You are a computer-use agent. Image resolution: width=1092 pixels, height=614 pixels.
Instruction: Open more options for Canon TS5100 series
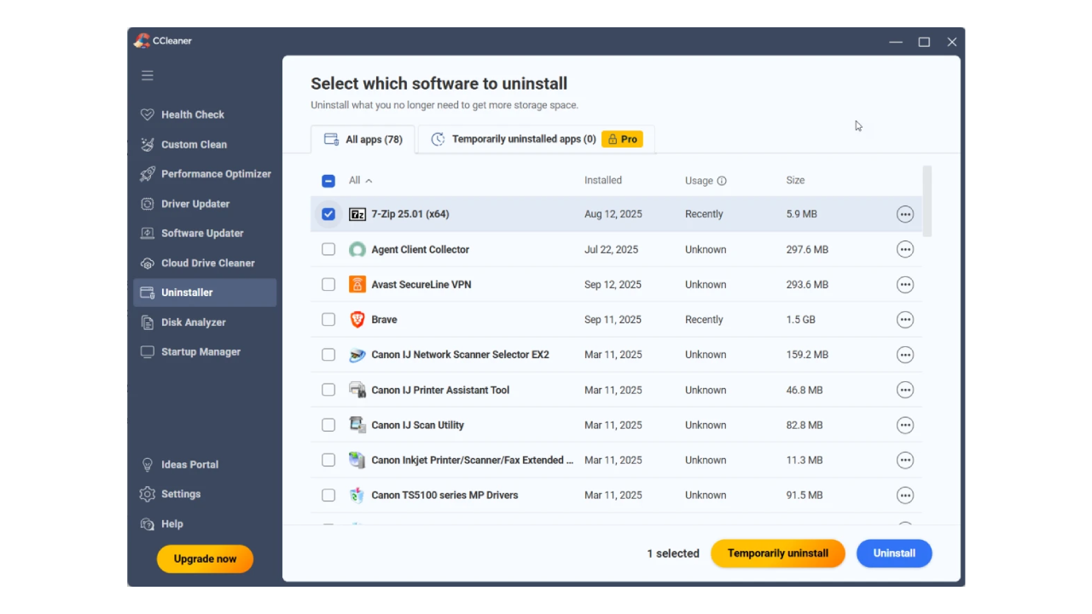[905, 495]
